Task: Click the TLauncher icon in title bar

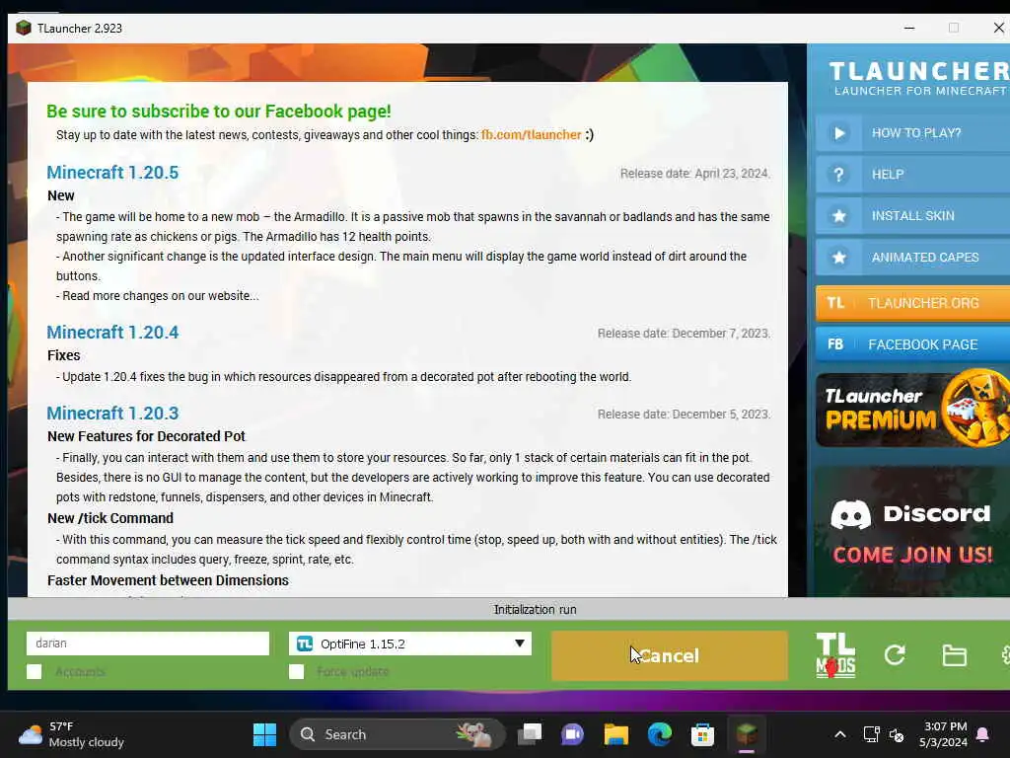Action: point(24,28)
